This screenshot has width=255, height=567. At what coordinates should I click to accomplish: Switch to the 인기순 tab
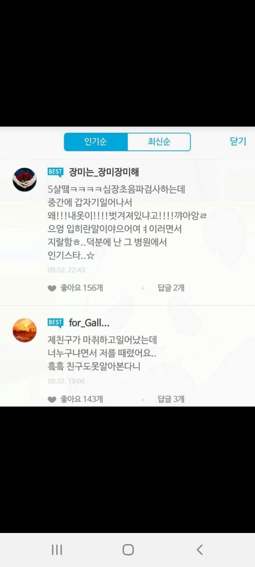[x=96, y=142]
